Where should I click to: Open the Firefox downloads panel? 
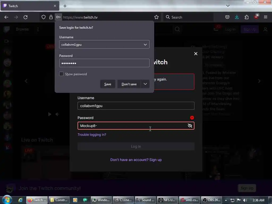[x=237, y=17]
